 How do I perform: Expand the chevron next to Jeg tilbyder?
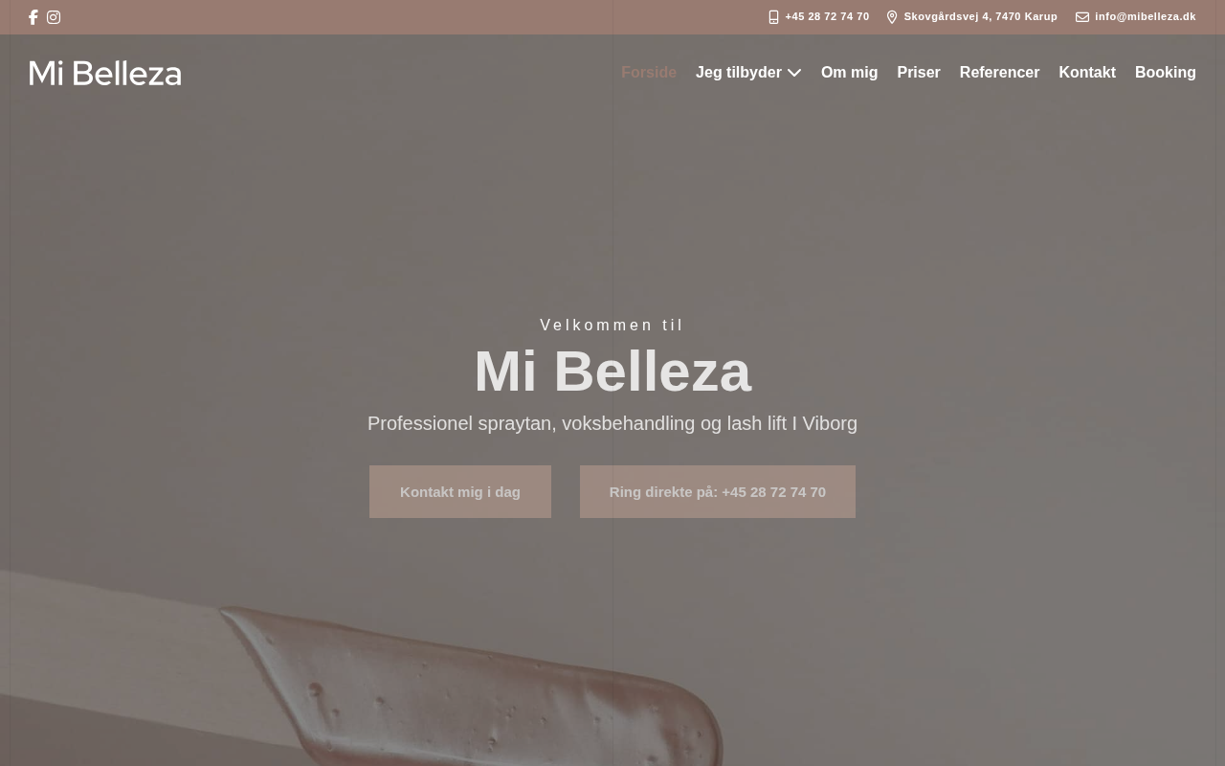click(x=794, y=73)
